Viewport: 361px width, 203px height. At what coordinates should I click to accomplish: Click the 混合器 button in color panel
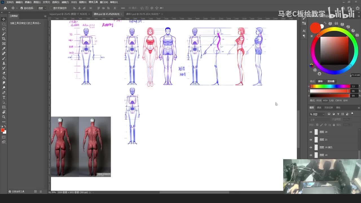pos(331,81)
